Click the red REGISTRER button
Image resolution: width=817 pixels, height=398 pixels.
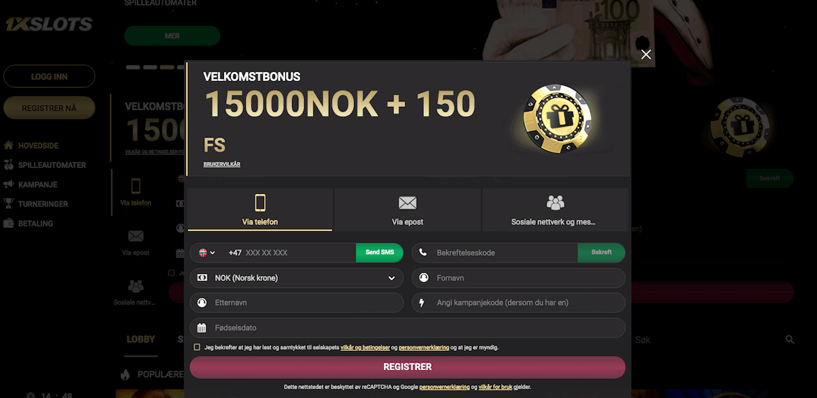(x=407, y=367)
